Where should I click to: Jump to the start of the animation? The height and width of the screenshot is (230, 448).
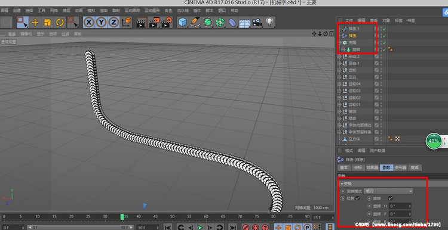pyautogui.click(x=168, y=227)
